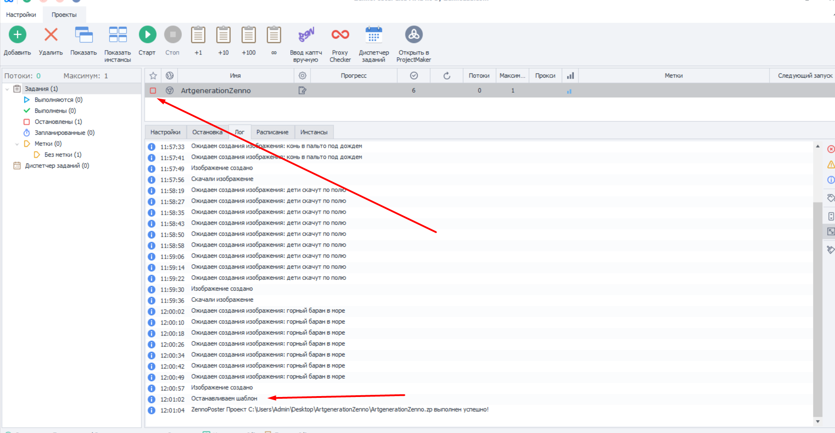835x433 pixels.
Task: Toggle error messages filter in log sidebar
Action: (831, 149)
